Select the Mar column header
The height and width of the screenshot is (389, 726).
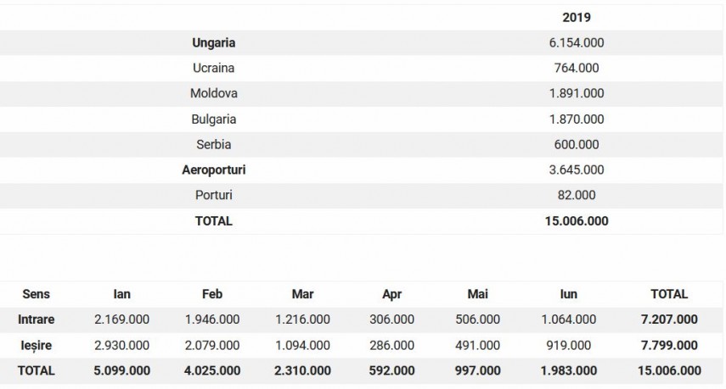coord(302,294)
